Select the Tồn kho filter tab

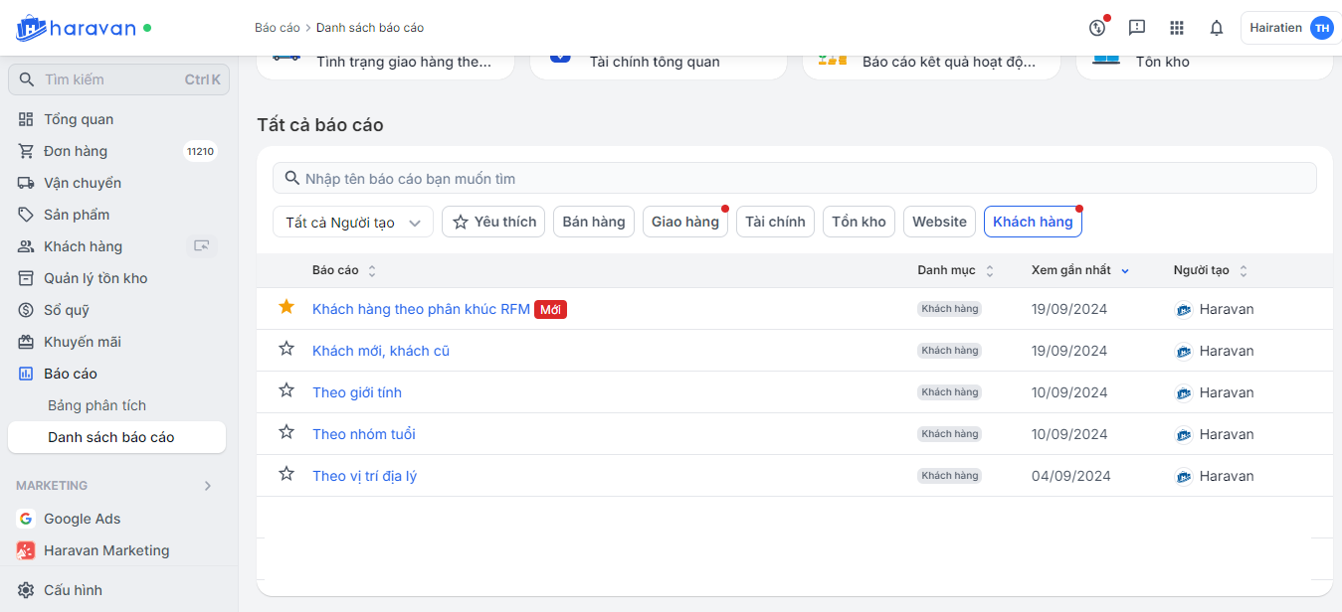point(859,222)
